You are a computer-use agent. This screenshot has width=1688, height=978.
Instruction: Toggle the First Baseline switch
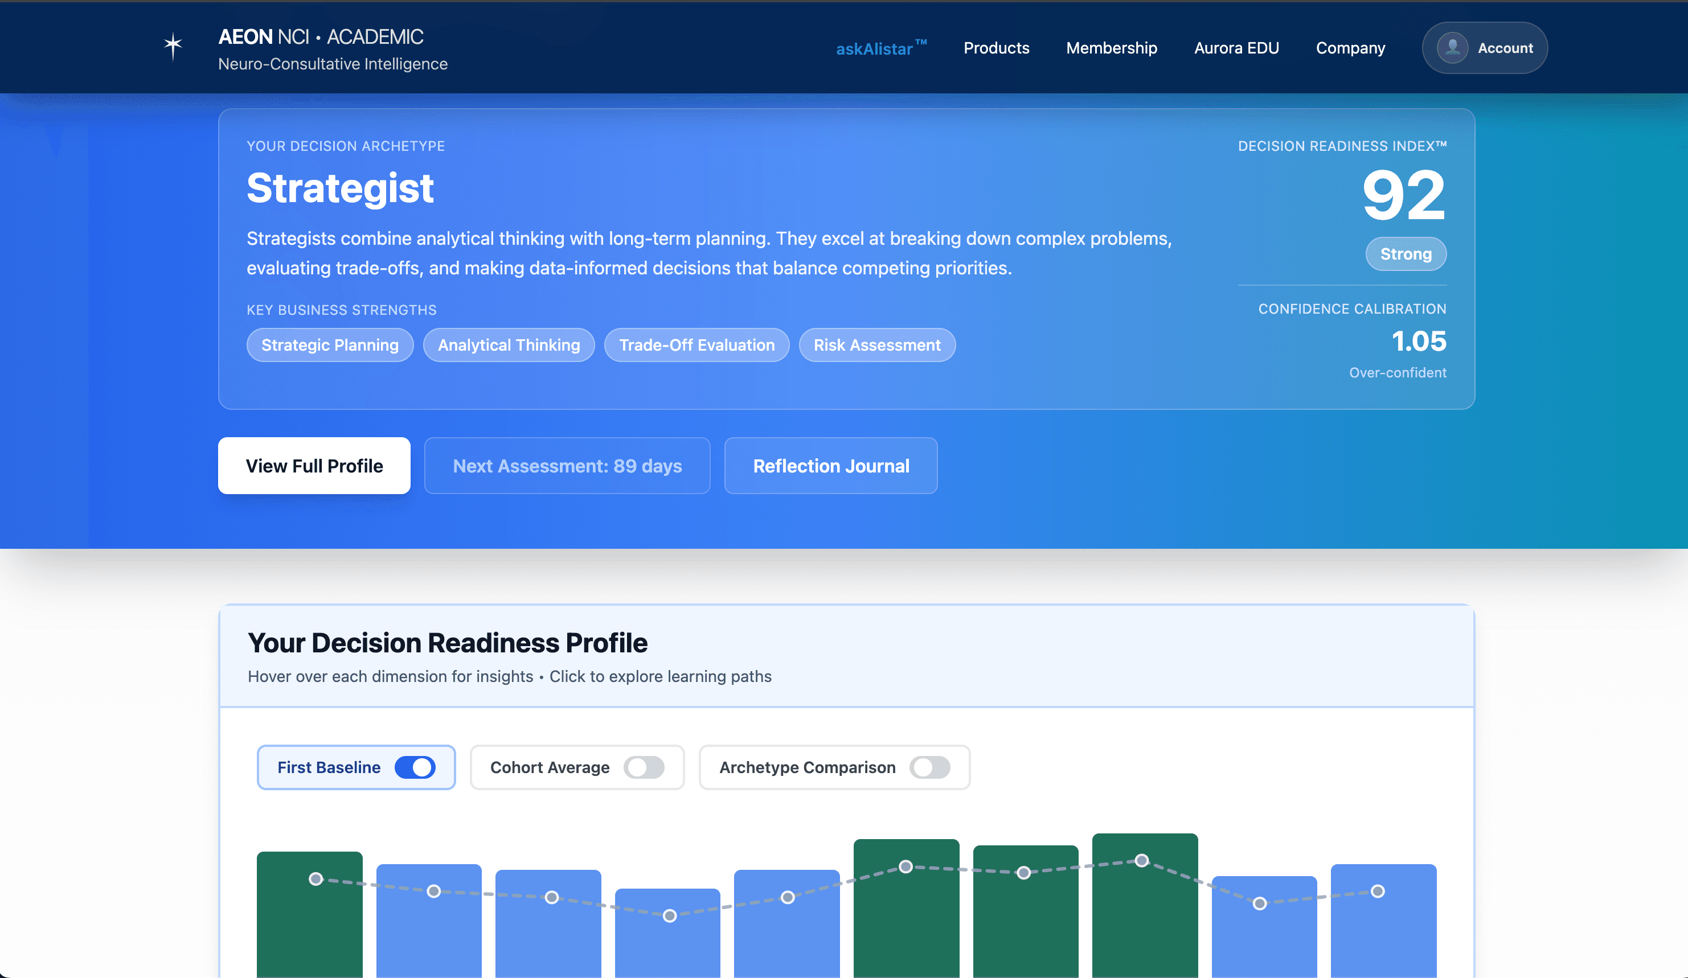pyautogui.click(x=415, y=767)
